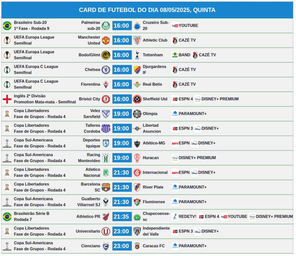Open the Sheffield Utd team name
The image size is (296, 256).
coord(155,99)
